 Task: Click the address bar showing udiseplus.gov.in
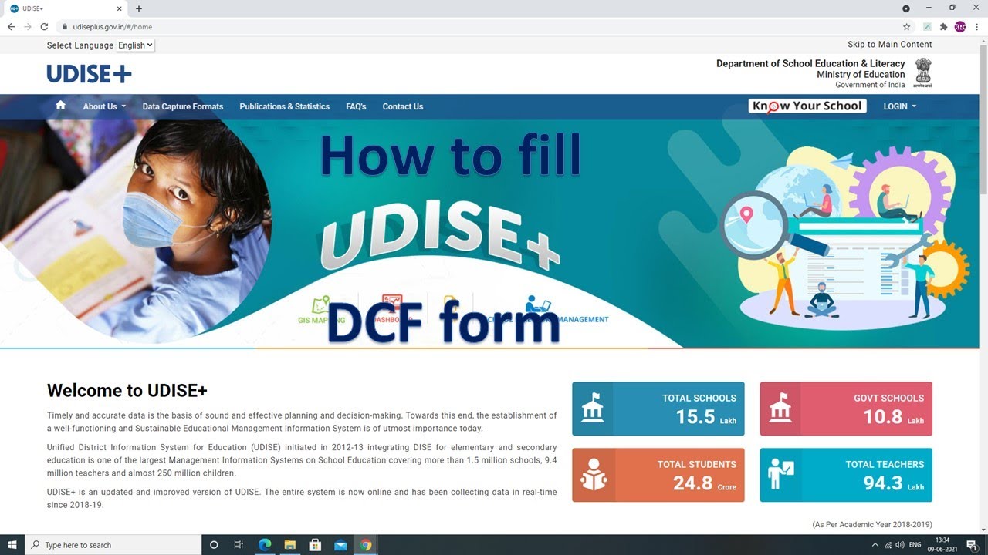(x=479, y=26)
